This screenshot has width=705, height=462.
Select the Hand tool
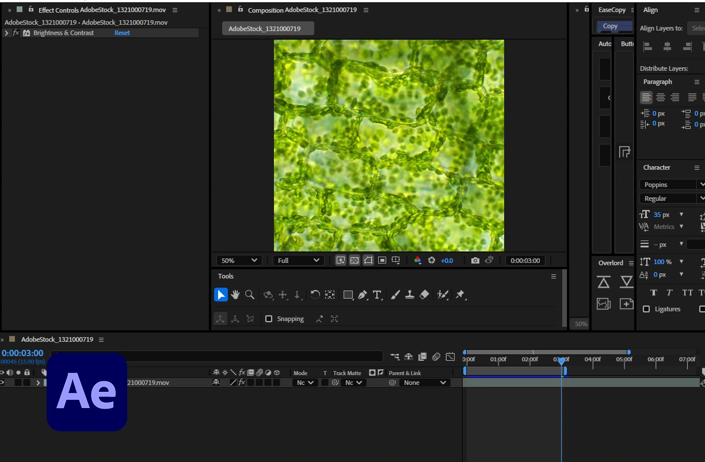(x=235, y=295)
